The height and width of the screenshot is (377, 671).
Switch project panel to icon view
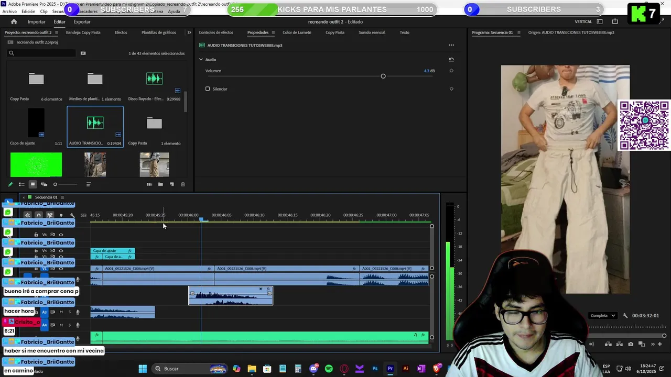33,184
